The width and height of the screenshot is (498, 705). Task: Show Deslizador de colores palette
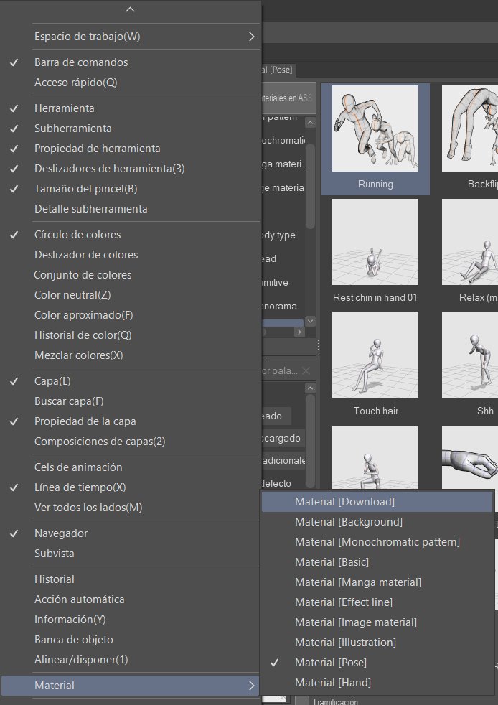coord(131,254)
